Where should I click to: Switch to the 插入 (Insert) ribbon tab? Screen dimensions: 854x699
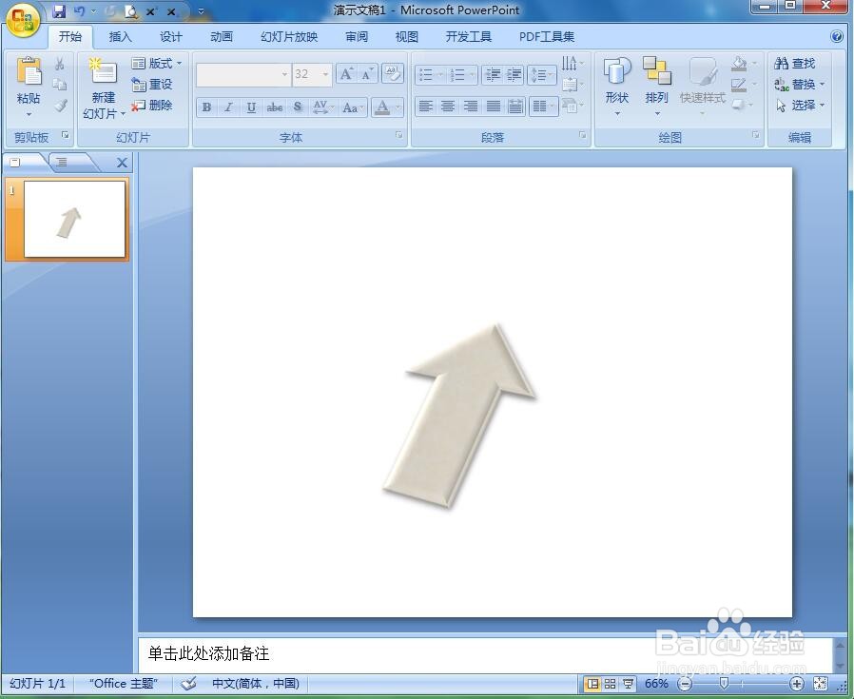tap(120, 36)
